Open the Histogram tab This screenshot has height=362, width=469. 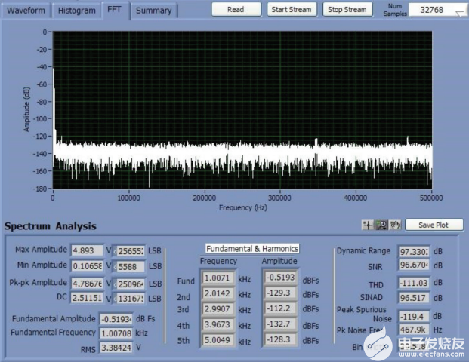pyautogui.click(x=76, y=11)
